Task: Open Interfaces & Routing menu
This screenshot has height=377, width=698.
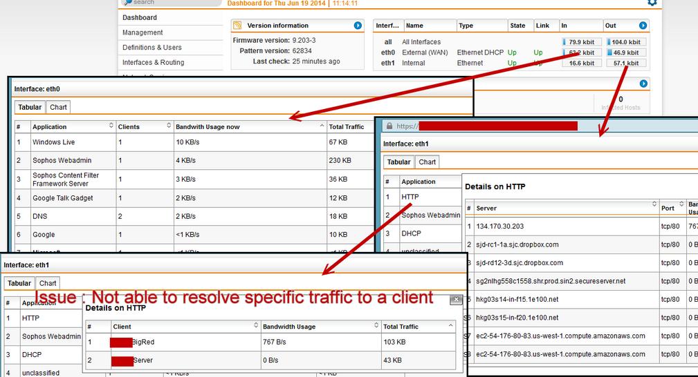Action: (153, 62)
